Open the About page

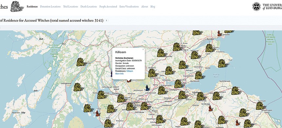145,7
